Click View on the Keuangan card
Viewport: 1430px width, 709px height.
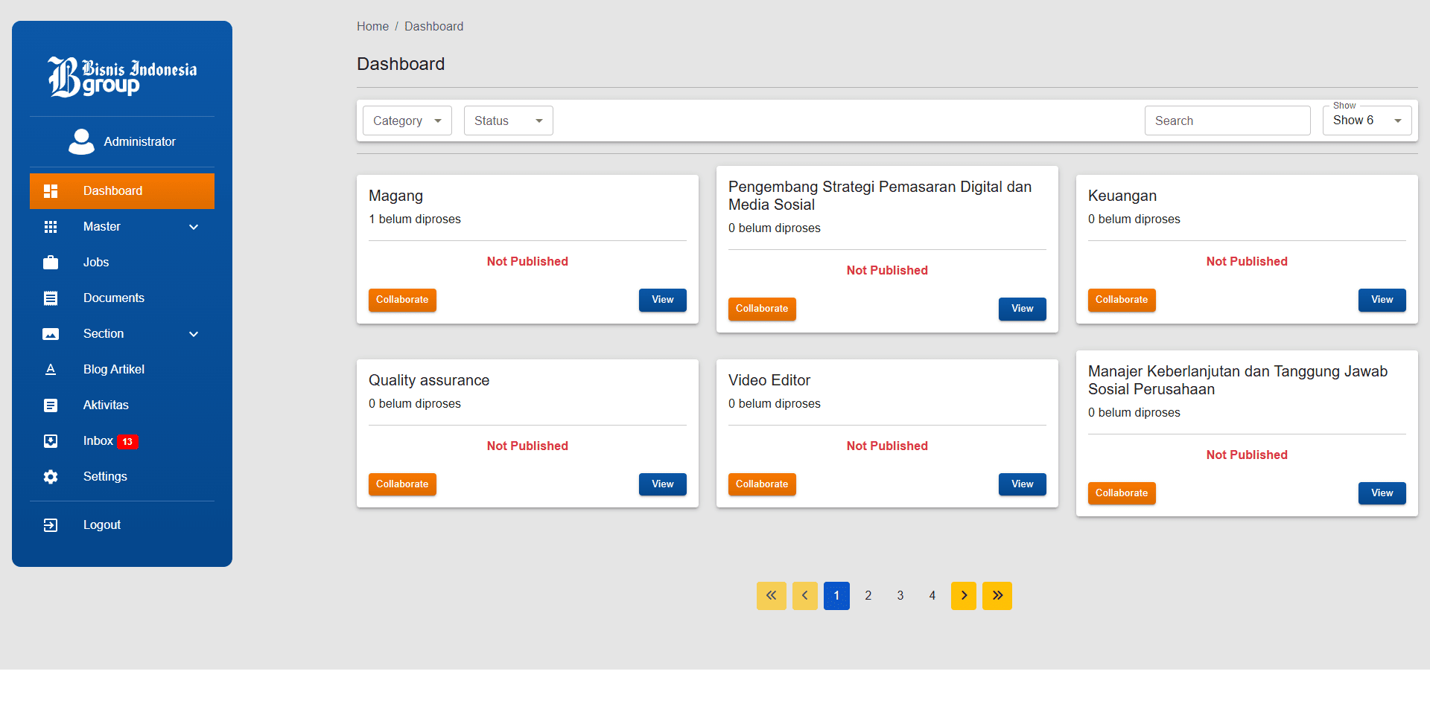click(1382, 300)
